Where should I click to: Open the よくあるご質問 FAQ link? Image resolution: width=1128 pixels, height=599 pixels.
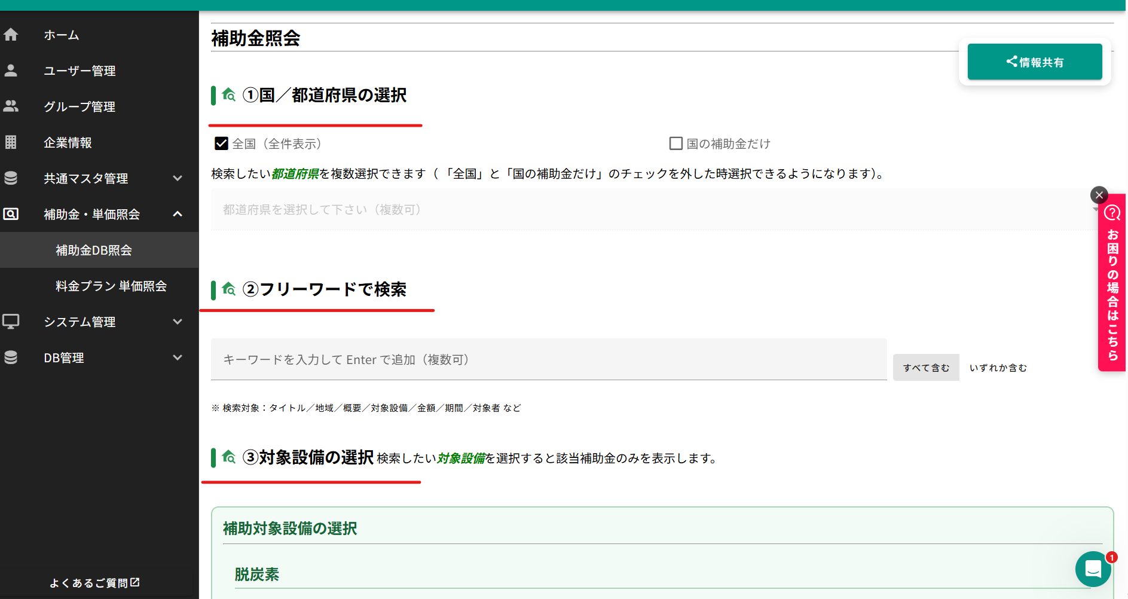94,583
